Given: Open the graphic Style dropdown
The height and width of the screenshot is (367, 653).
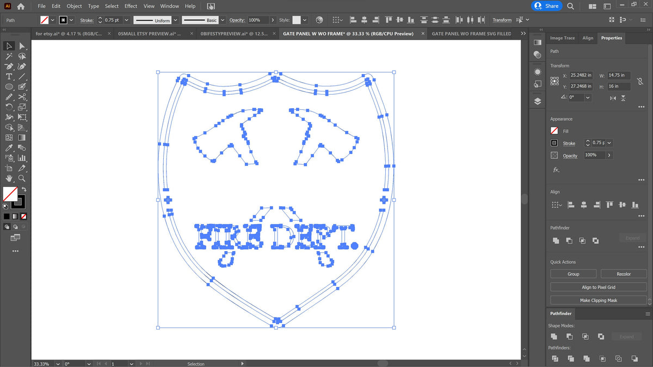Looking at the screenshot, I should click(305, 20).
